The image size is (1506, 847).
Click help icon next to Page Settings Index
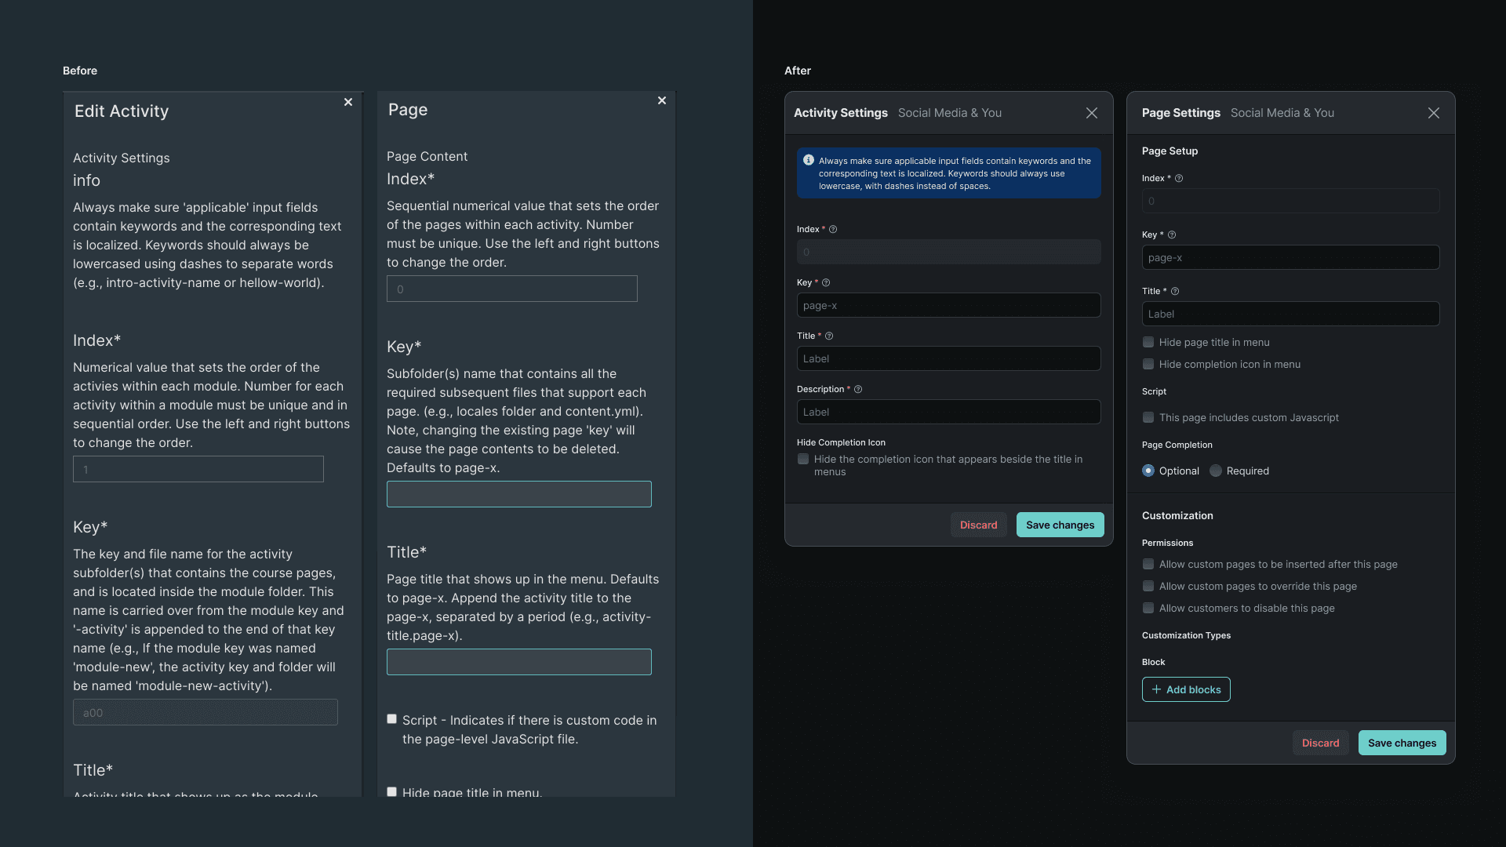[1179, 179]
